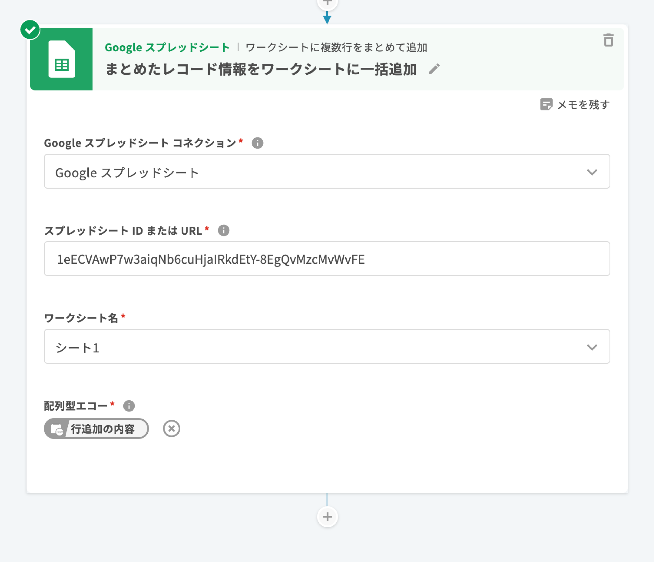The image size is (654, 562).
Task: Click the plus button above the step
Action: click(327, 3)
